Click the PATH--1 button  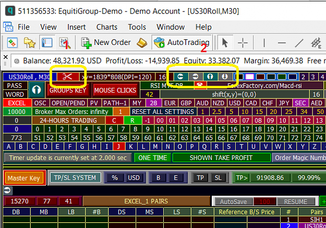[115, 103]
